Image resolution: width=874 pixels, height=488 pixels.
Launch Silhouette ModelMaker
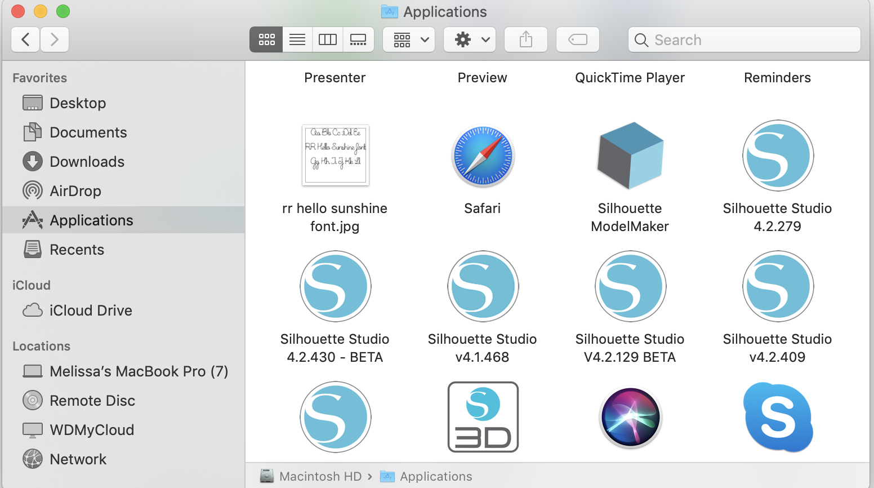(x=630, y=156)
